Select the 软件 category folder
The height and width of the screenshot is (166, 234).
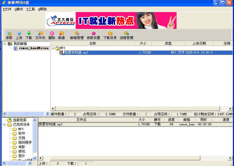click(22, 133)
